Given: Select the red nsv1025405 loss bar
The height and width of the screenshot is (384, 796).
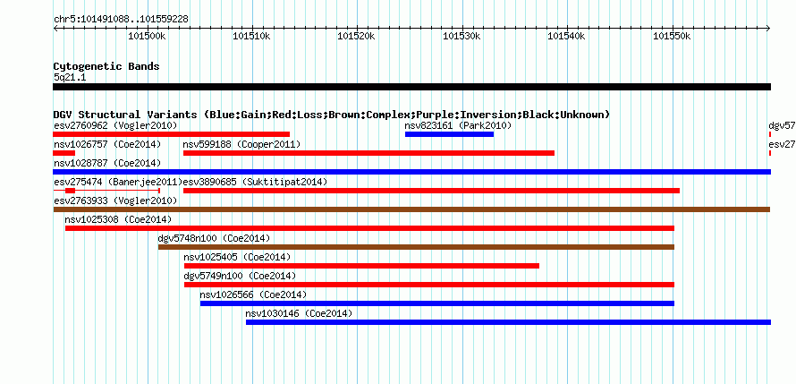Looking at the screenshot, I should coord(361,266).
